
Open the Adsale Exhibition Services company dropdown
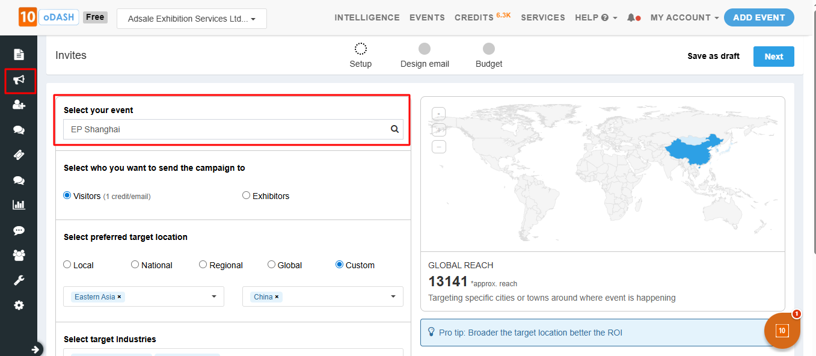192,19
